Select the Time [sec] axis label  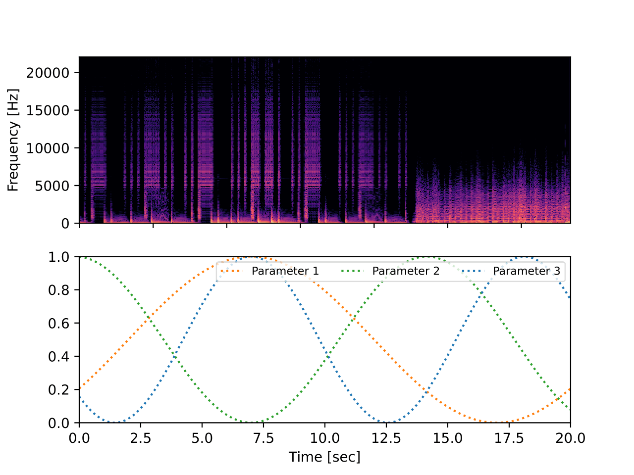click(x=325, y=457)
